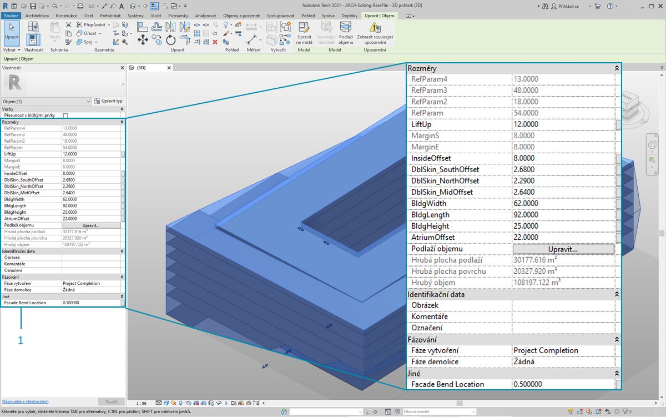The height and width of the screenshot is (417, 666).
Task: Click the Text 'A' icon in quick access toolbar
Action: 122,6
